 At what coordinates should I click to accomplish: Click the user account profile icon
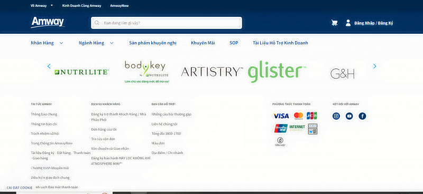click(x=348, y=23)
